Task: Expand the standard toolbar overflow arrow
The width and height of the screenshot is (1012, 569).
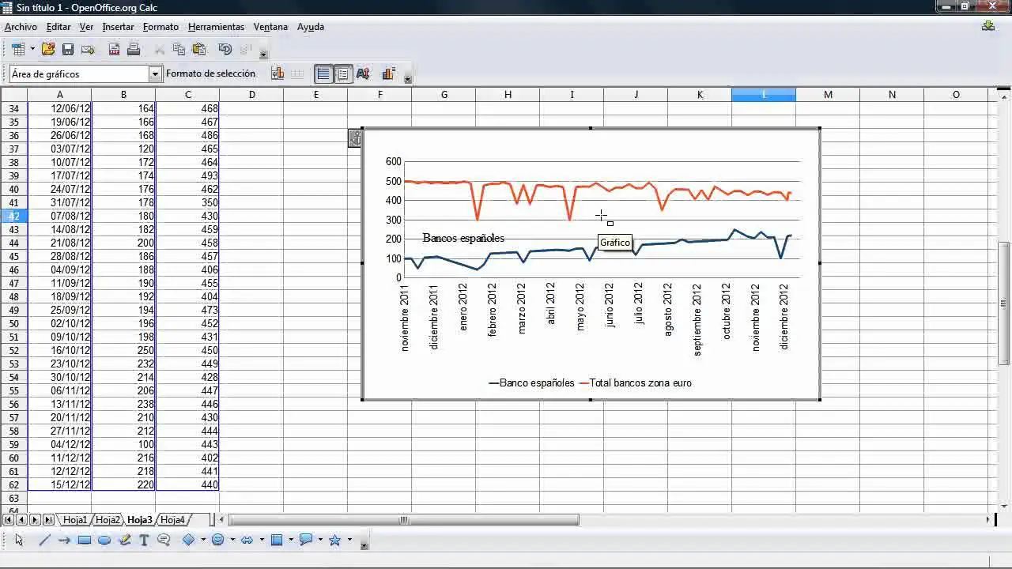Action: [x=264, y=55]
